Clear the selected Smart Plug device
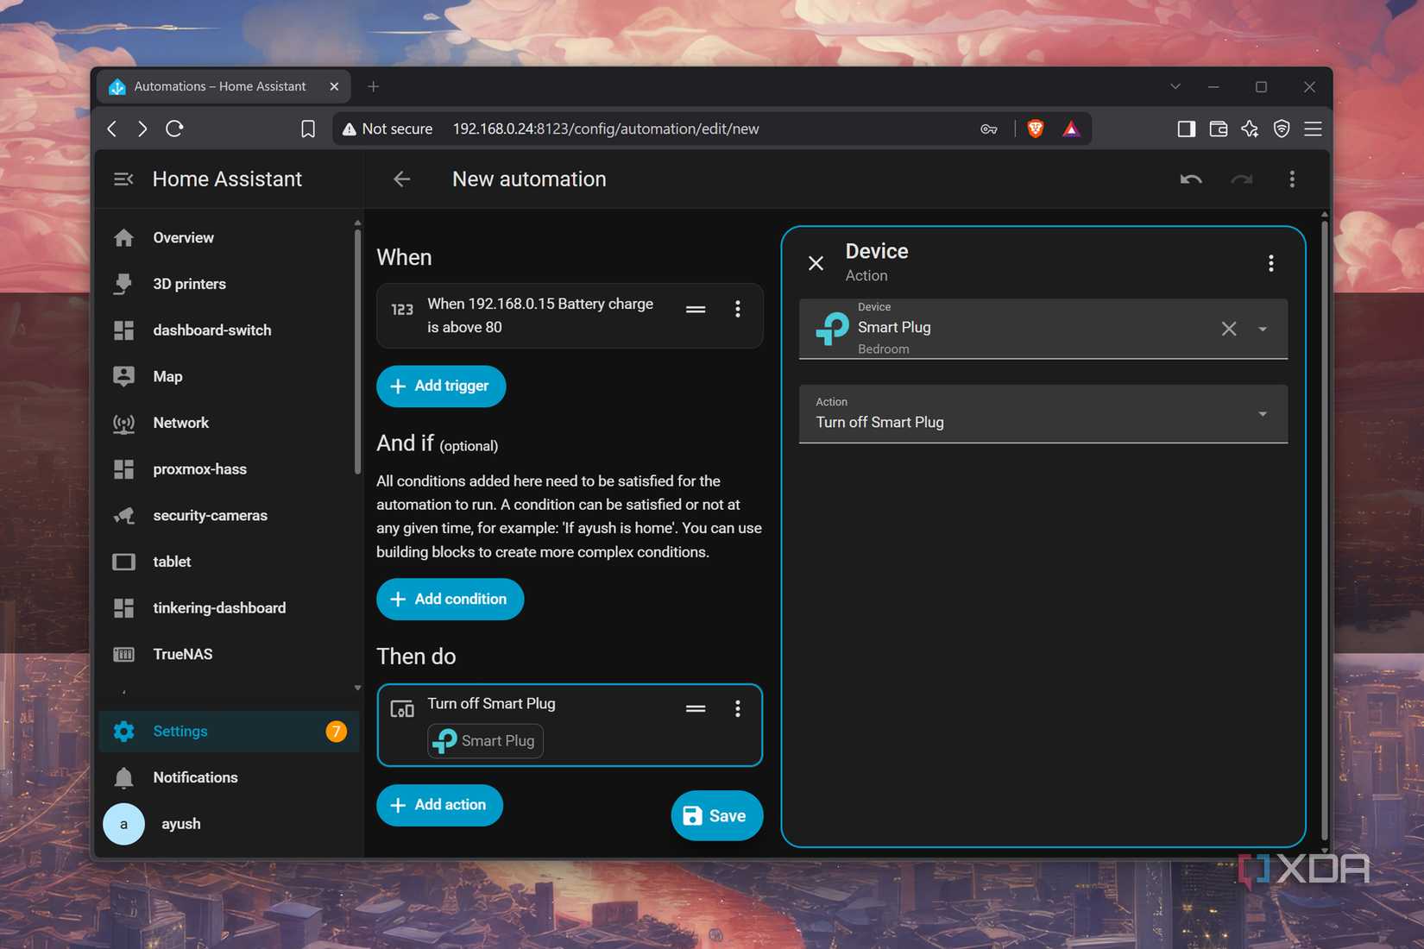Screen dimensions: 1424x949 [1229, 329]
